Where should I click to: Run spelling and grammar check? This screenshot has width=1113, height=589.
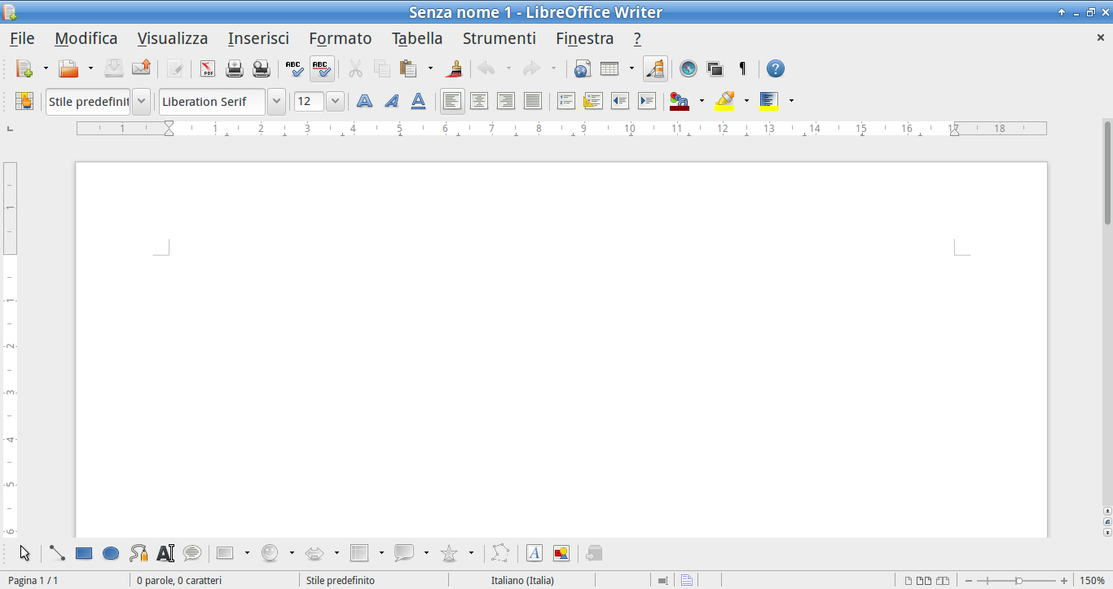[295, 69]
